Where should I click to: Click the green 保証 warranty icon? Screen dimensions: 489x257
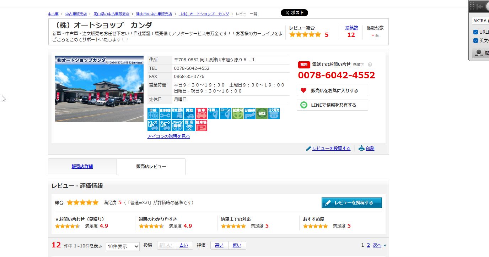click(x=262, y=113)
